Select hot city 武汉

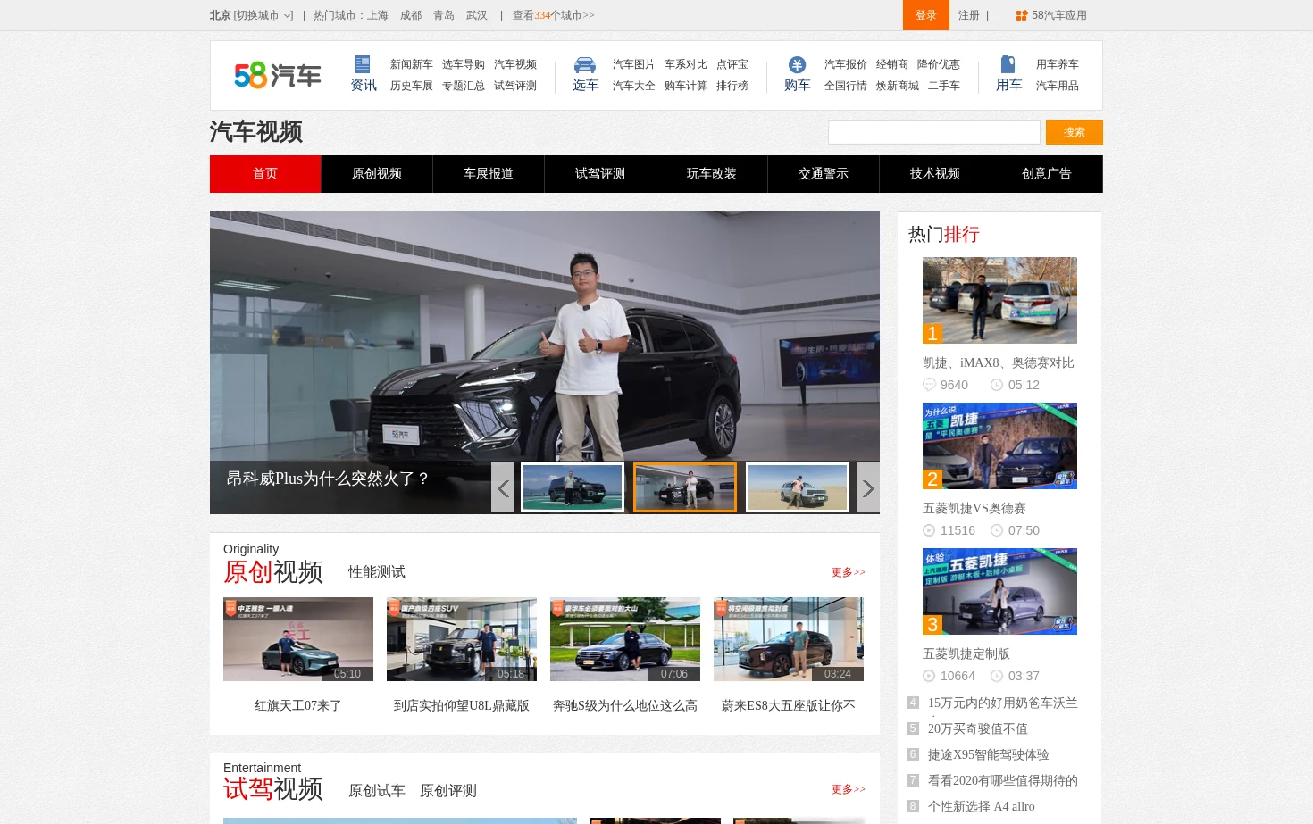click(x=477, y=15)
